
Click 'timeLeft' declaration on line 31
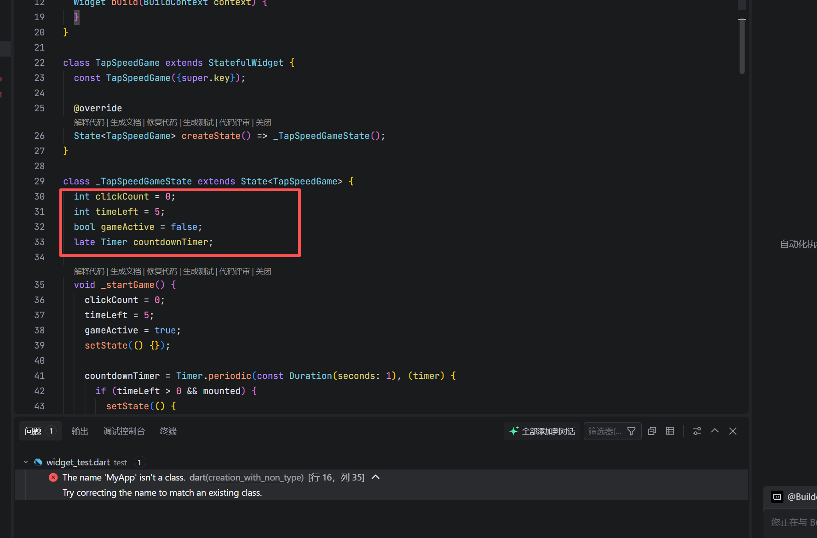coord(117,212)
